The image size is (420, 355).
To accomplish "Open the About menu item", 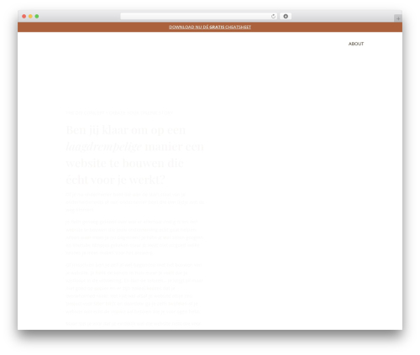I will click(356, 44).
